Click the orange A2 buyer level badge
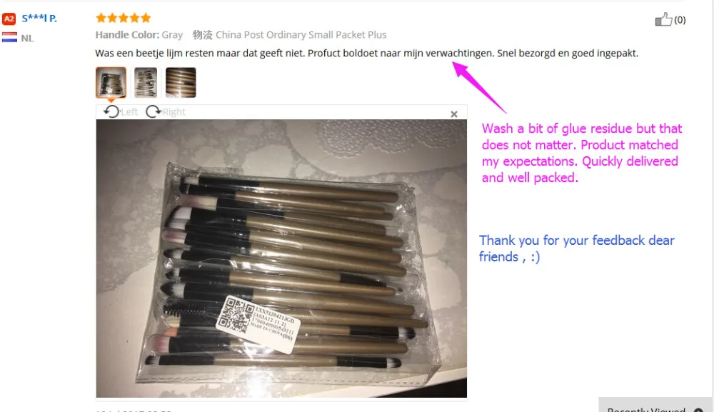This screenshot has height=412, width=714. [9, 19]
